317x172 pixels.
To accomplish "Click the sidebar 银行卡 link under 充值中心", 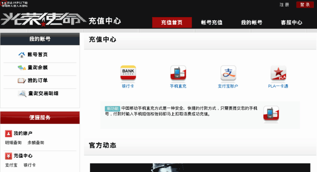I will point(29,165).
